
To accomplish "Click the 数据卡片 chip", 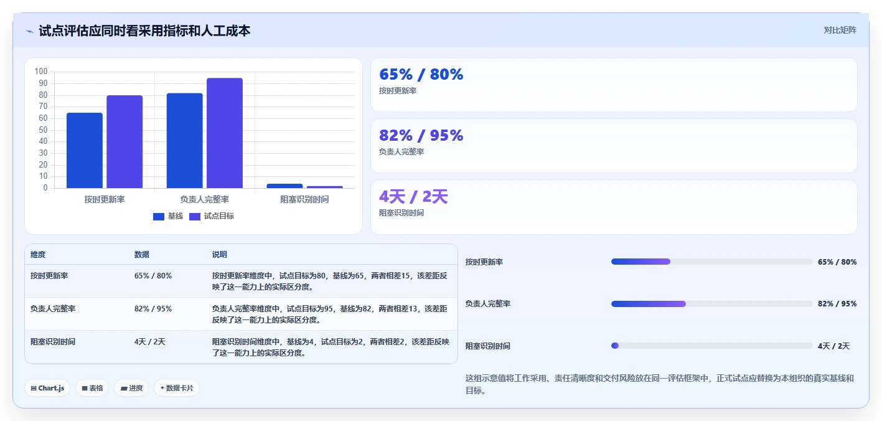I will pos(177,388).
